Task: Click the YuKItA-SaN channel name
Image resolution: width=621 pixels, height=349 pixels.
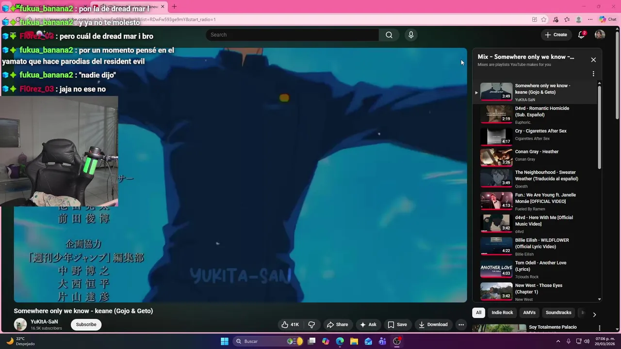Action: coord(44,321)
